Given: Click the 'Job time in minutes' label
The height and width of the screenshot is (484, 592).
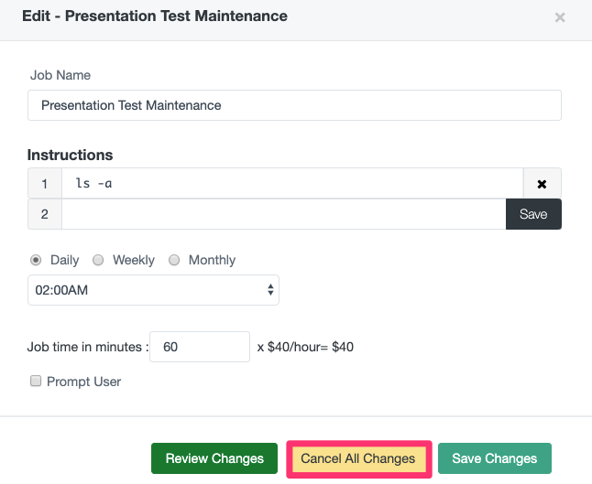Looking at the screenshot, I should pyautogui.click(x=85, y=347).
